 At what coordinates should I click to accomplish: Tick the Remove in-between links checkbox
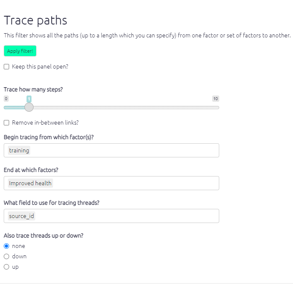(x=7, y=123)
